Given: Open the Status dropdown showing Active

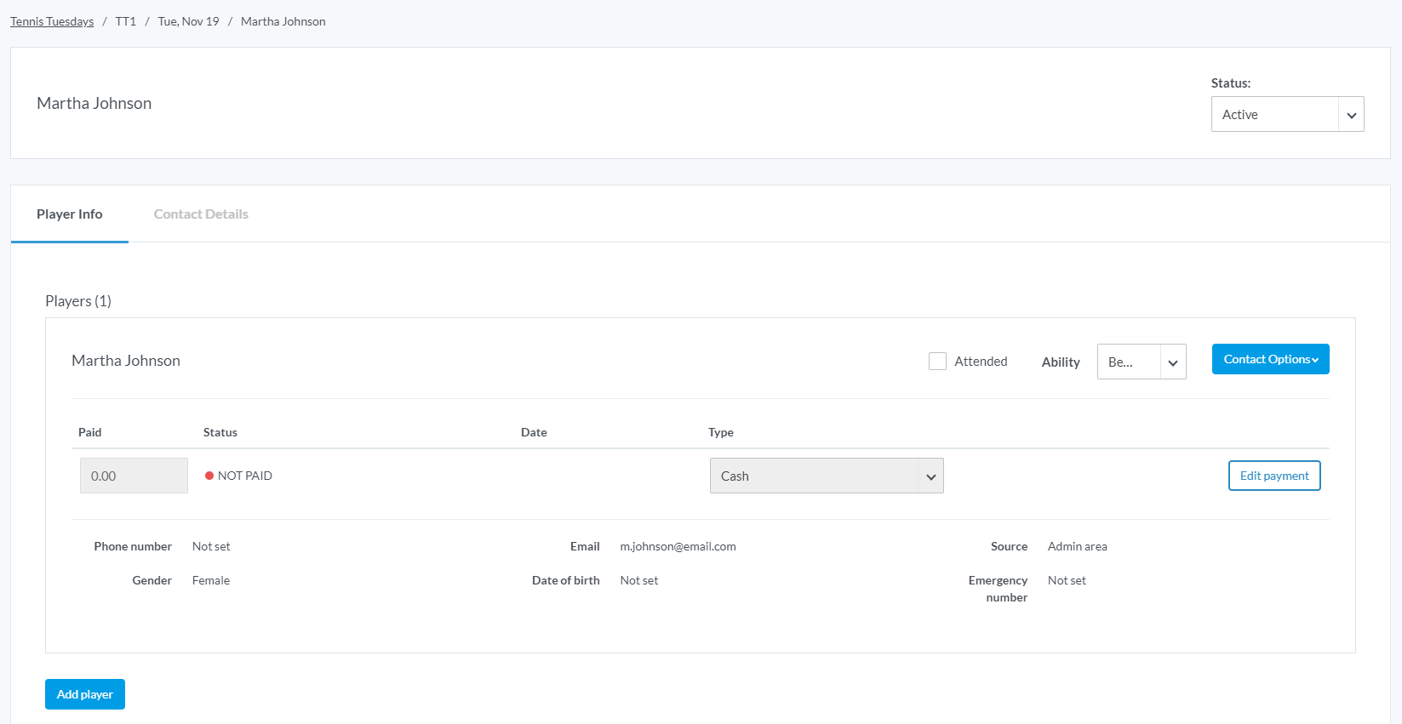Looking at the screenshot, I should coord(1287,114).
